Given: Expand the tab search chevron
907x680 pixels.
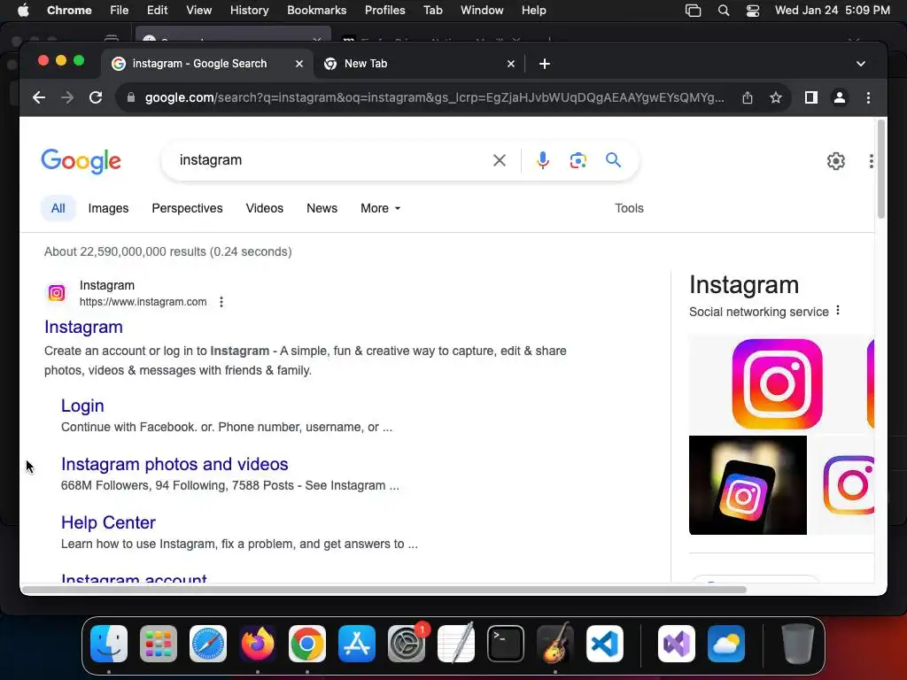Looking at the screenshot, I should tap(861, 64).
